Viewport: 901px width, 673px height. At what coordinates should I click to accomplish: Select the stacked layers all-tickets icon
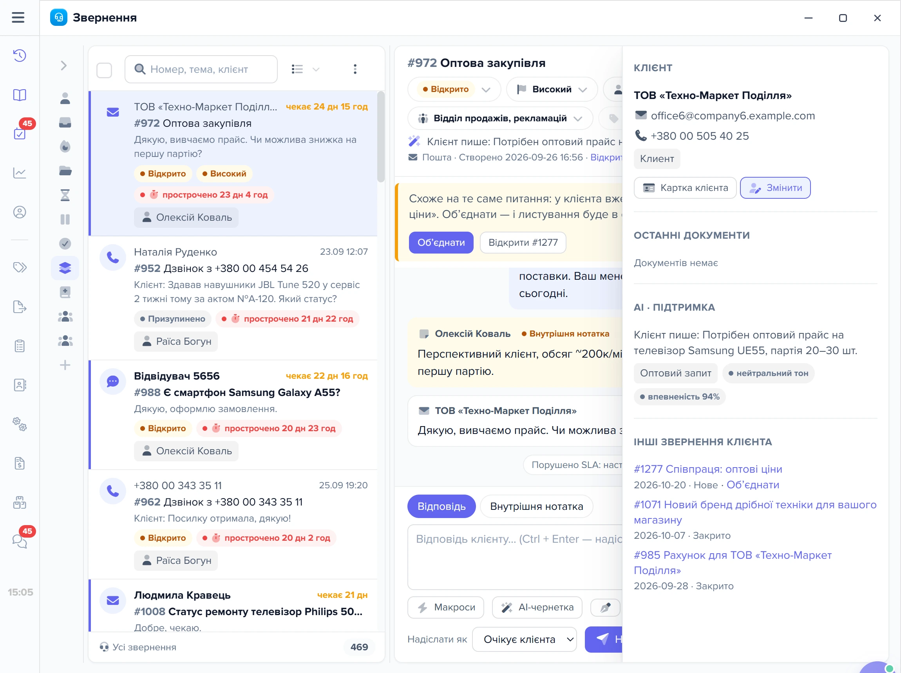(65, 268)
